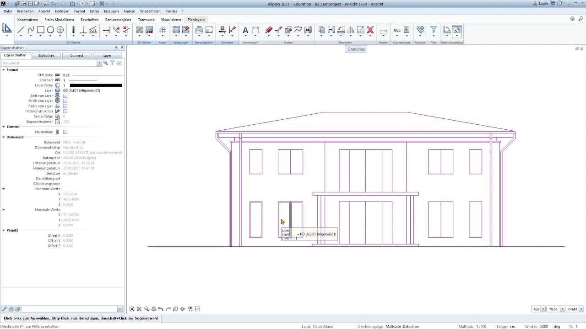Open the Datei menu
586x329 pixels.
8,11
